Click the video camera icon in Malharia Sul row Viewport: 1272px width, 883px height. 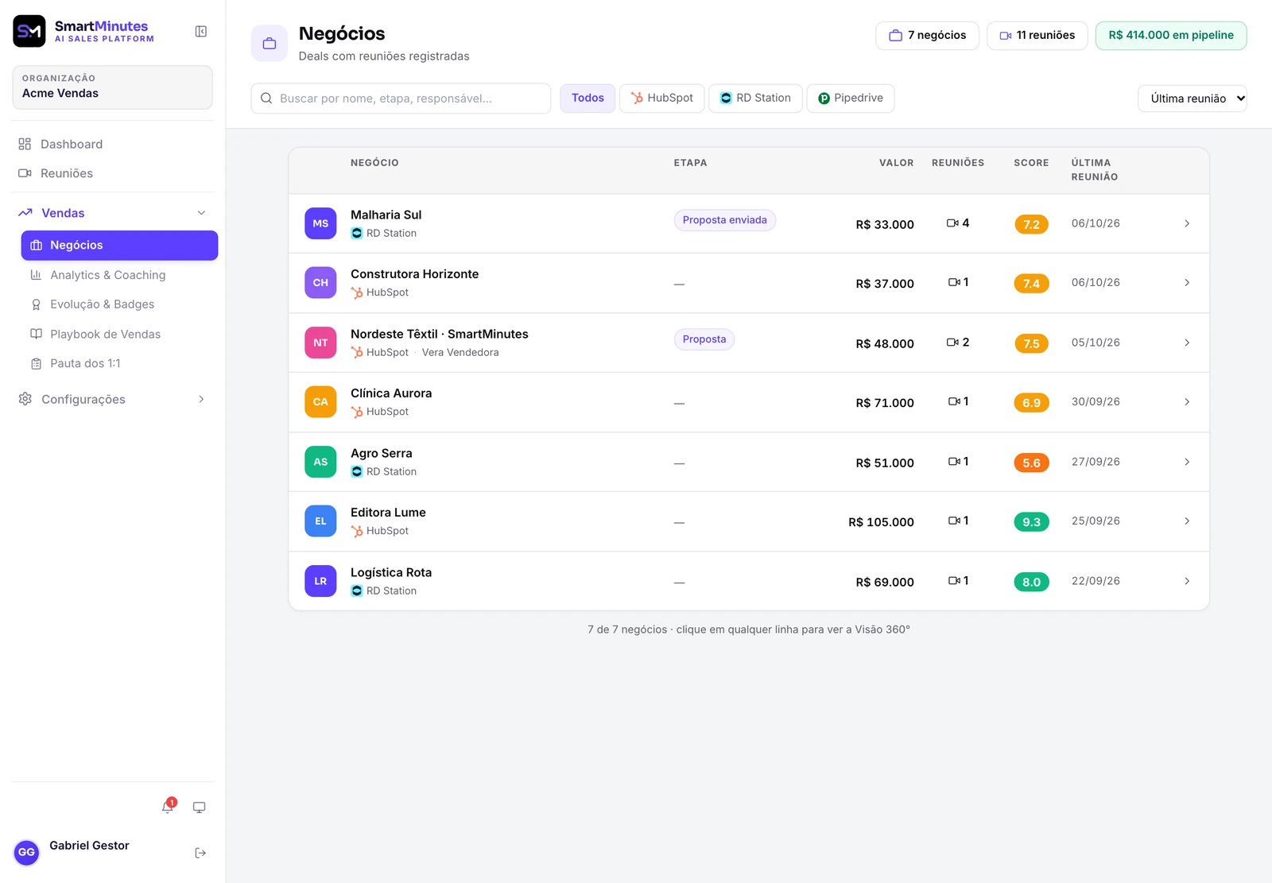952,223
